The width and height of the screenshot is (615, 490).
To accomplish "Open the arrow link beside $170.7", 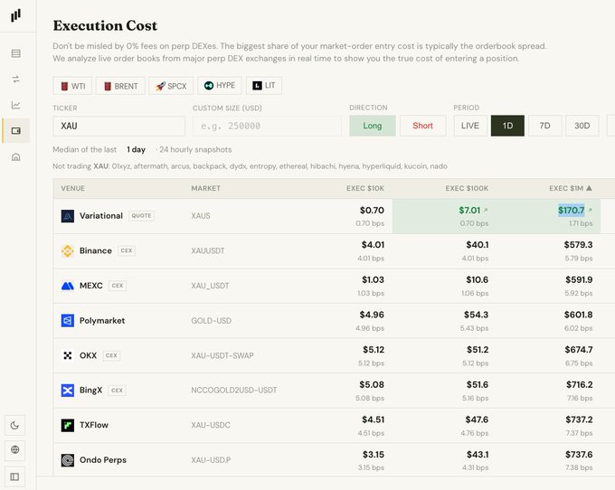I will click(x=590, y=211).
